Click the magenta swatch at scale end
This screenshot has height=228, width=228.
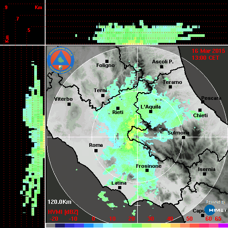(223, 226)
